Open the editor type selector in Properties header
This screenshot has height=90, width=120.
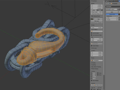pyautogui.click(x=107, y=1)
